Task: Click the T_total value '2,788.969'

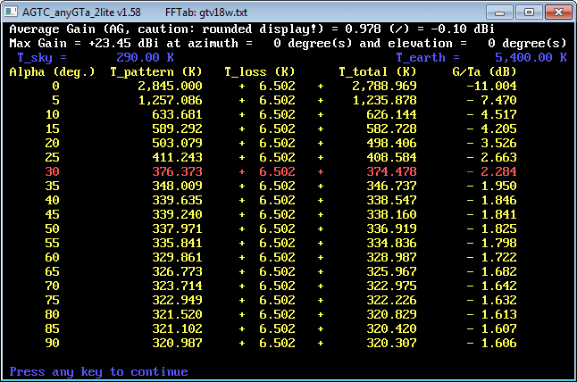Action: (384, 86)
